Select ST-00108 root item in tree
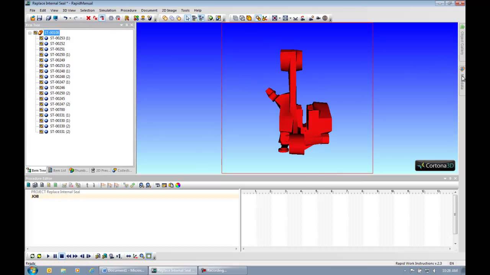 coord(52,33)
